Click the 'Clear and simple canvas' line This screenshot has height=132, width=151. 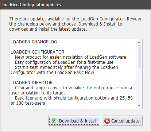tap(73, 88)
